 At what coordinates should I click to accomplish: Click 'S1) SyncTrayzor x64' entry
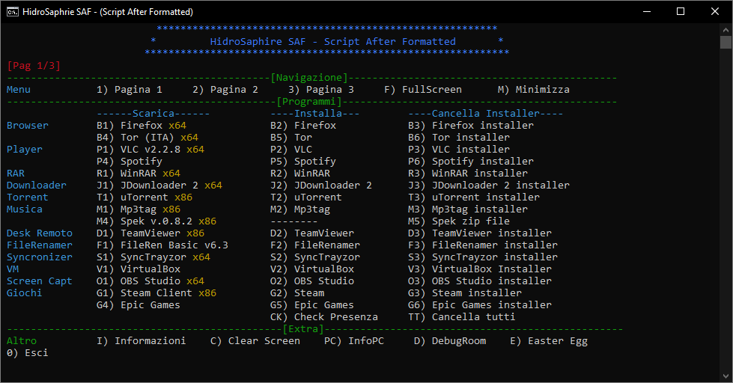[x=153, y=257]
